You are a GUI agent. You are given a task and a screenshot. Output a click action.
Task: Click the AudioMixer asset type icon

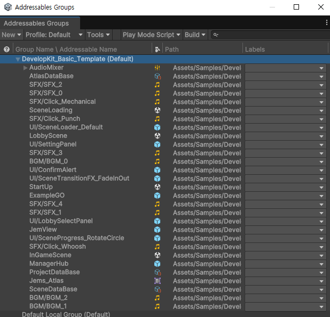pos(157,68)
